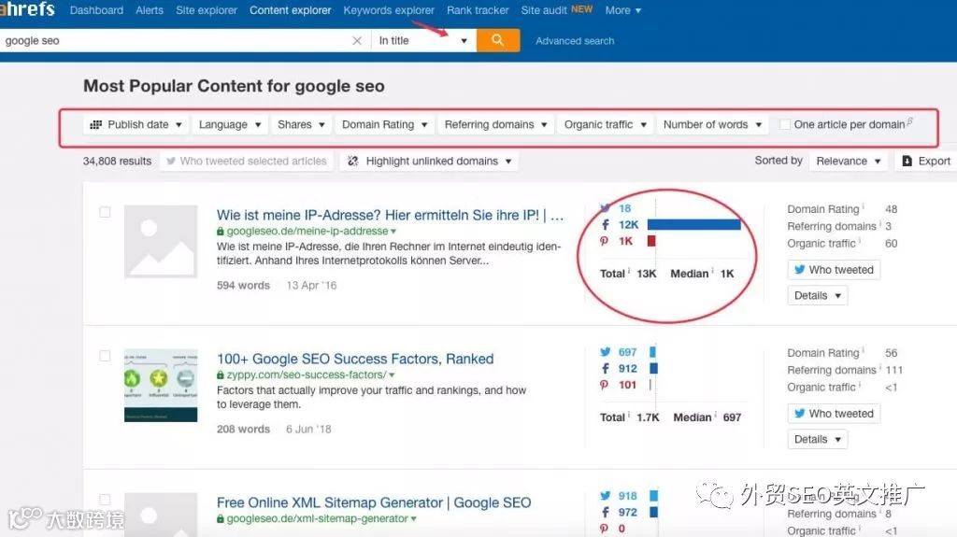957x537 pixels.
Task: Click Pinterest icon showing 1K shares
Action: tap(605, 241)
